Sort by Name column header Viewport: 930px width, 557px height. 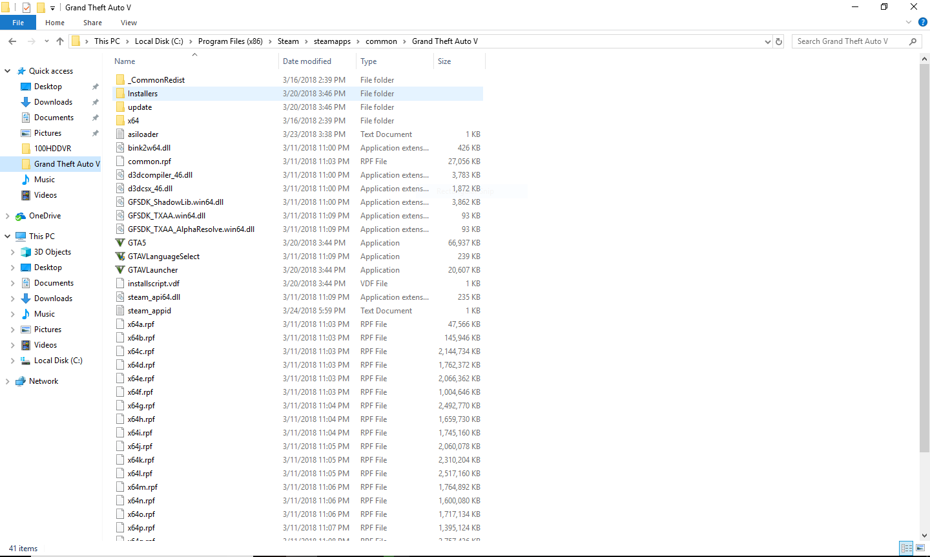[x=194, y=61]
